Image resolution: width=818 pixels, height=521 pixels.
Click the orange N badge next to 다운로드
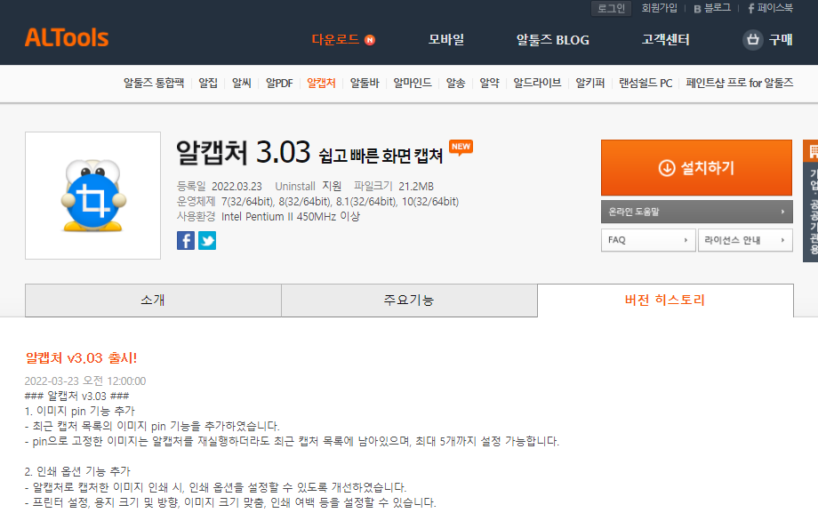370,40
